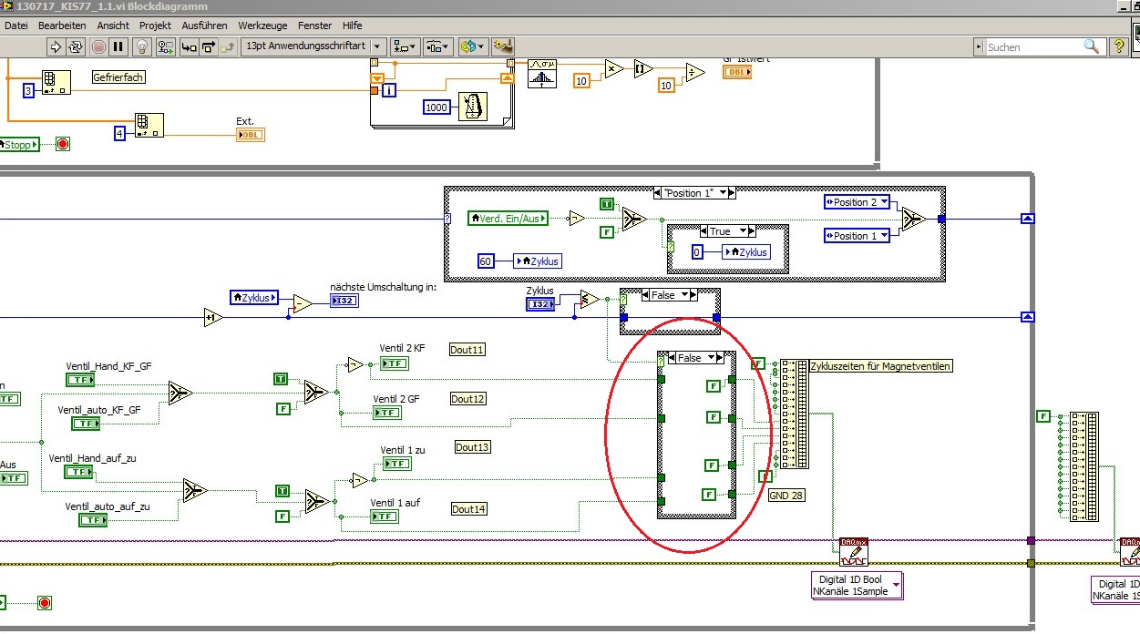Image resolution: width=1140 pixels, height=634 pixels.
Task: Click the Clean Up Diagram icon
Action: click(x=502, y=46)
